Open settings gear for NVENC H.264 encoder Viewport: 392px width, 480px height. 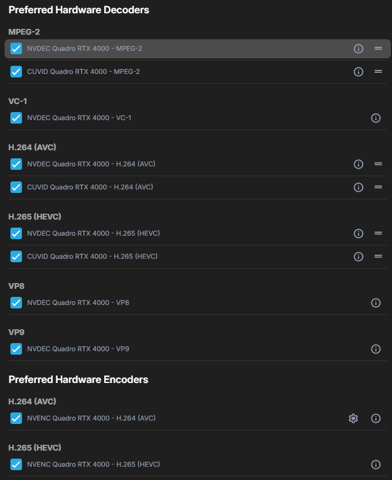(x=353, y=418)
